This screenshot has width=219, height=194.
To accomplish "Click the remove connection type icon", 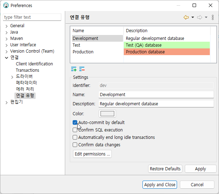I will pos(82,69).
